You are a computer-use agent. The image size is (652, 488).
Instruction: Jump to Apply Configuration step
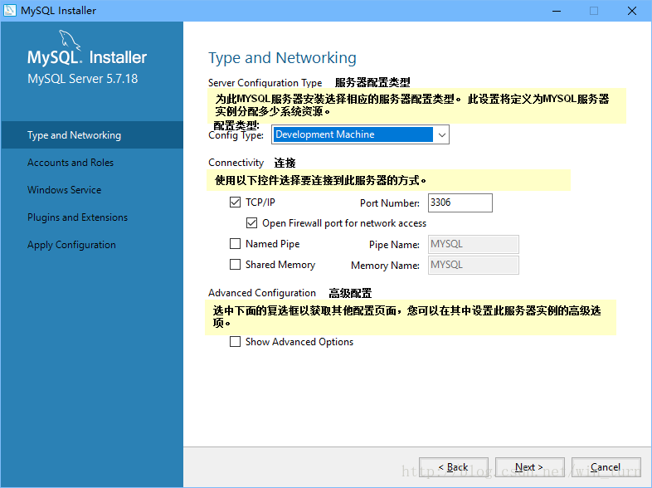[x=71, y=245]
